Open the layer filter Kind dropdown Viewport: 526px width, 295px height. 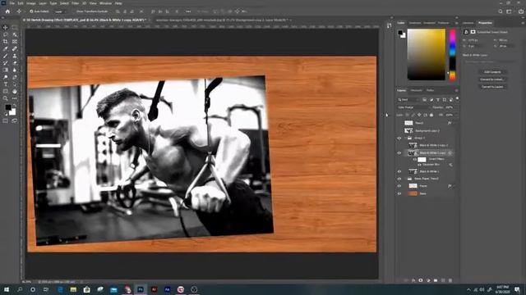click(408, 100)
